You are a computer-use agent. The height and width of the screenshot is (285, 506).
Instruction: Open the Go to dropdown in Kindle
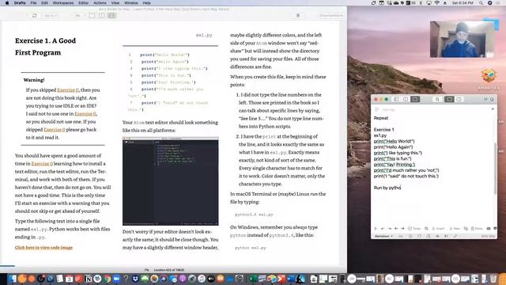tap(51, 16)
